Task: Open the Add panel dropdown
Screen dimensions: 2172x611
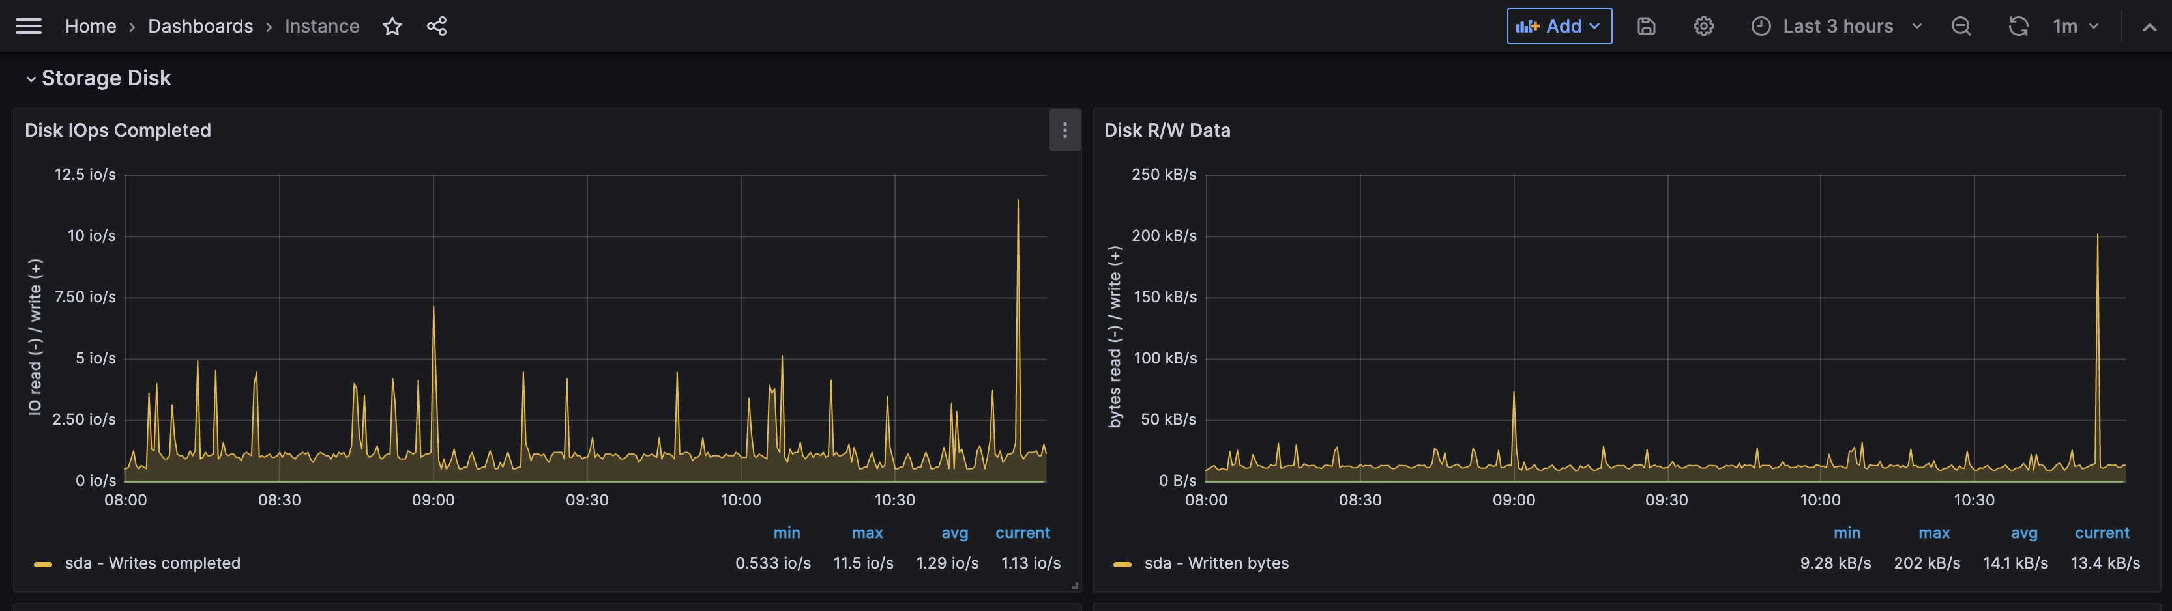Action: click(1558, 26)
